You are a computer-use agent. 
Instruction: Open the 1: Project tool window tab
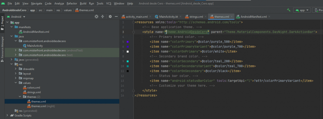click(2, 23)
